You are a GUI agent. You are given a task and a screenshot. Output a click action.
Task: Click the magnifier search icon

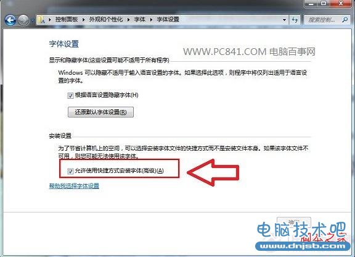coord(345,20)
